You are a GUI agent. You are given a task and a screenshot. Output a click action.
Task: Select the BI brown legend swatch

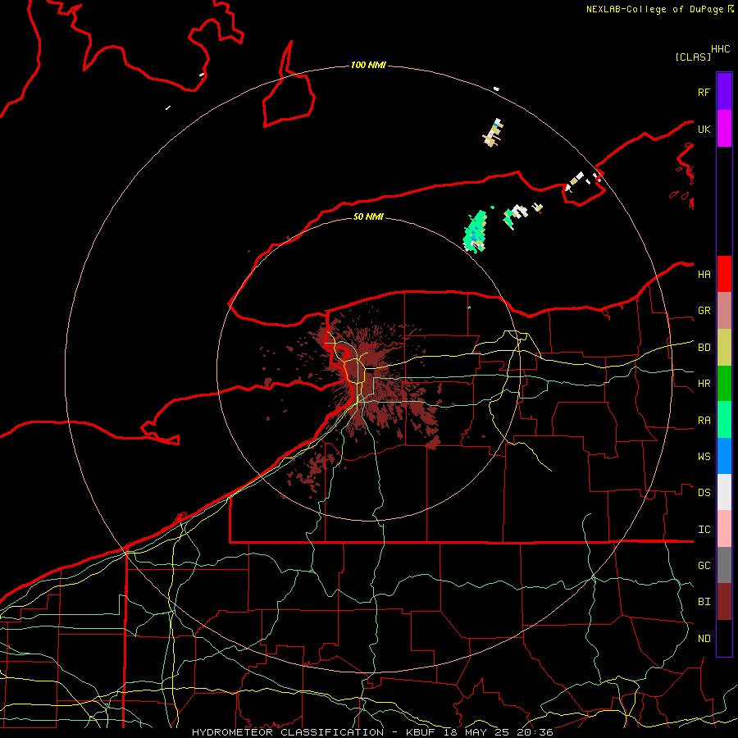click(724, 602)
